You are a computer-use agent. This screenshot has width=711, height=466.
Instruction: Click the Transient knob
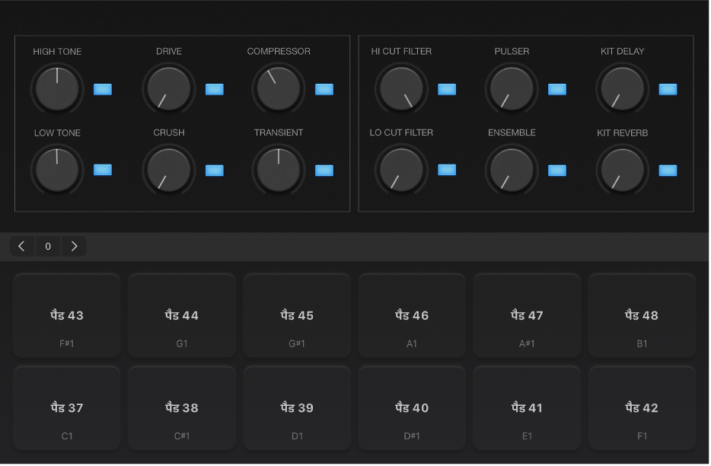click(279, 170)
